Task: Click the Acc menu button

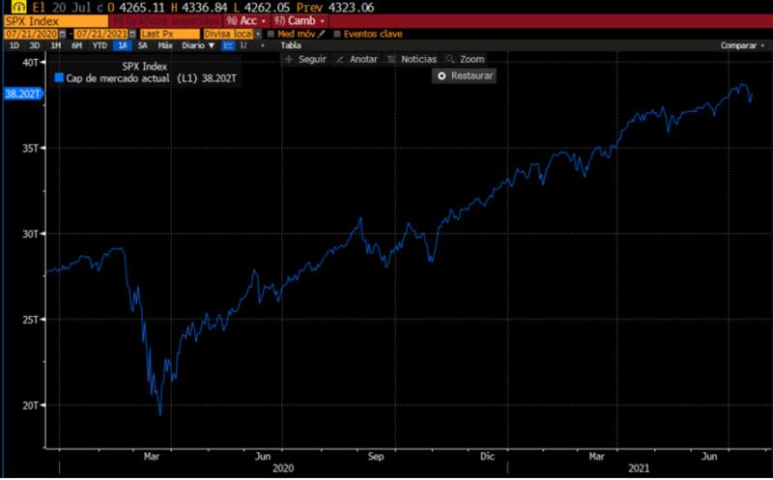Action: click(x=247, y=20)
